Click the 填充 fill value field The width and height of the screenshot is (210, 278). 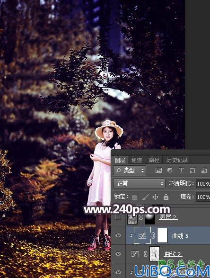[203, 197]
